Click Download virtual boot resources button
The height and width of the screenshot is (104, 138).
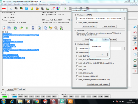(98, 84)
